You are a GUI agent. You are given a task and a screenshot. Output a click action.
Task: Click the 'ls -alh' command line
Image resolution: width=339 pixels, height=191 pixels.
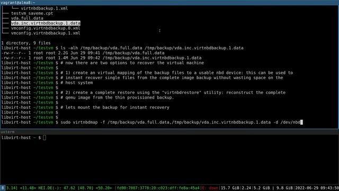pos(122,48)
